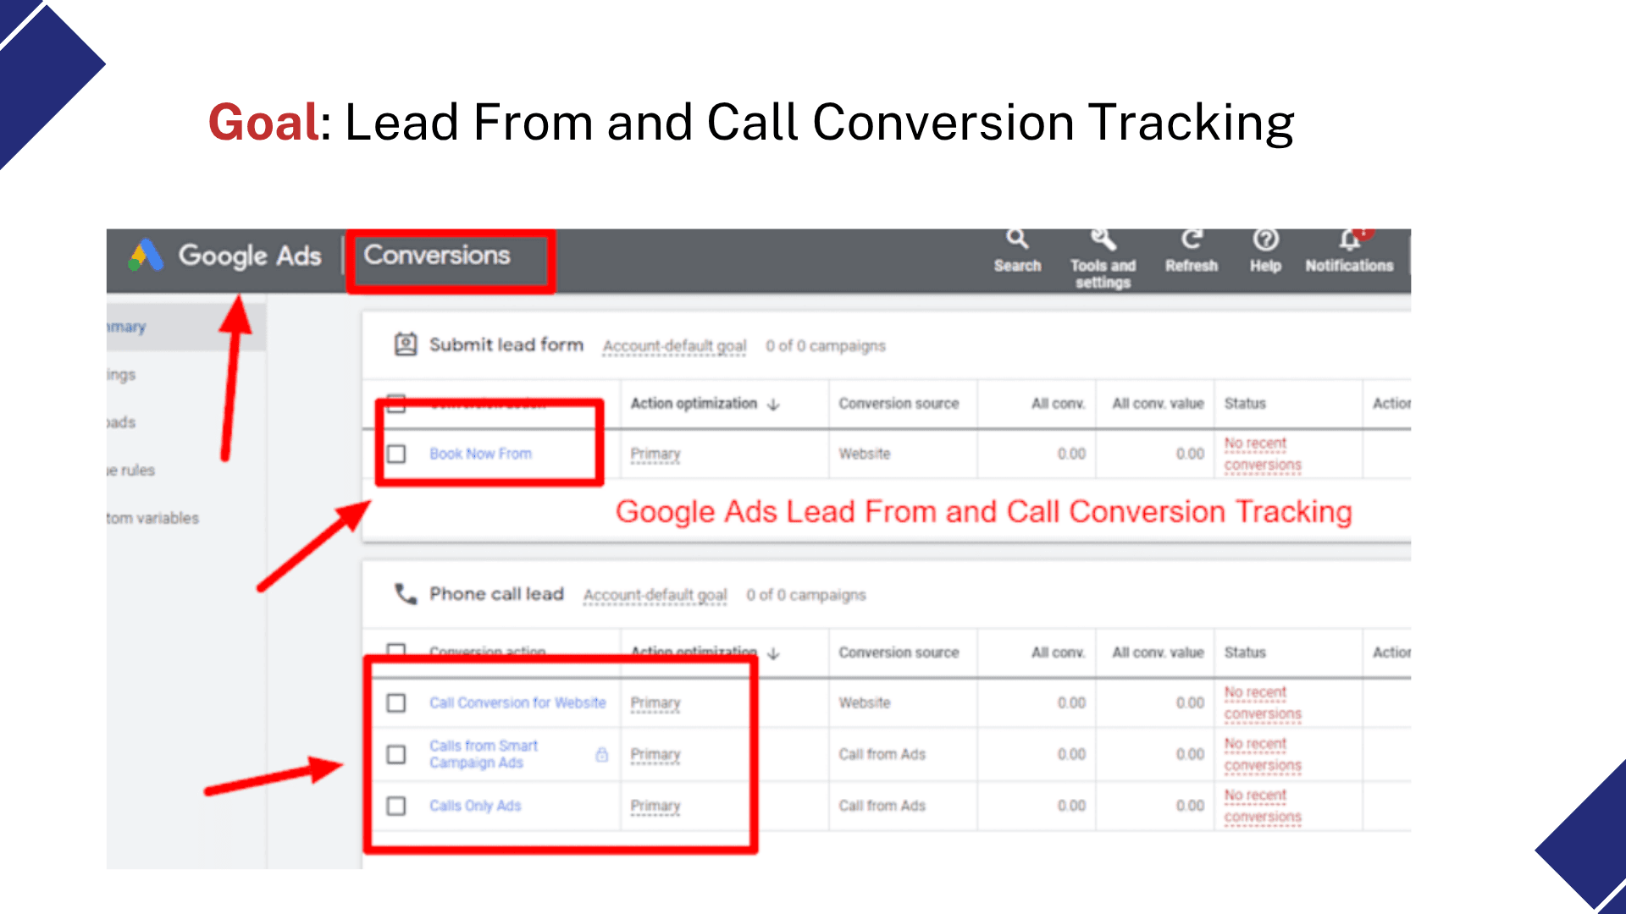
Task: Open Primary dropdown for Calls Only Ads
Action: coord(655,807)
